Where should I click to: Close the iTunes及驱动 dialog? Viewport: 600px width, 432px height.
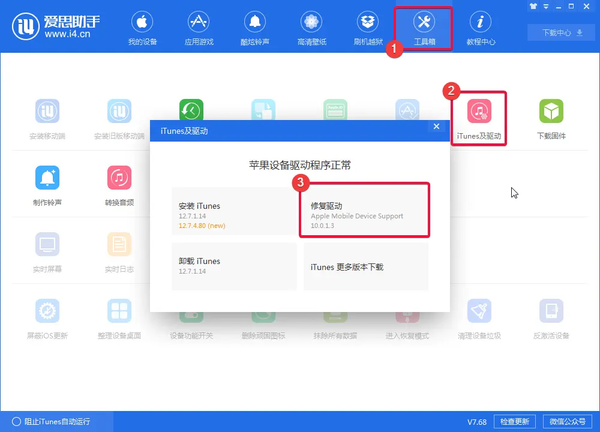(436, 127)
